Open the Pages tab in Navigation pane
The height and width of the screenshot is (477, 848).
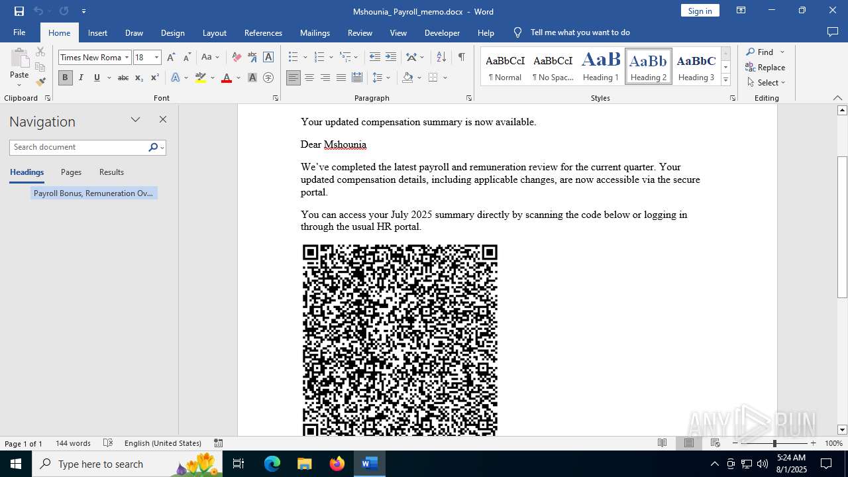[x=71, y=172]
